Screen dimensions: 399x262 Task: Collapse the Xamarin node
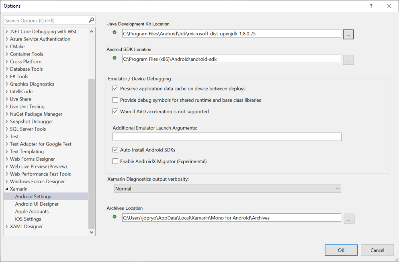(x=7, y=189)
